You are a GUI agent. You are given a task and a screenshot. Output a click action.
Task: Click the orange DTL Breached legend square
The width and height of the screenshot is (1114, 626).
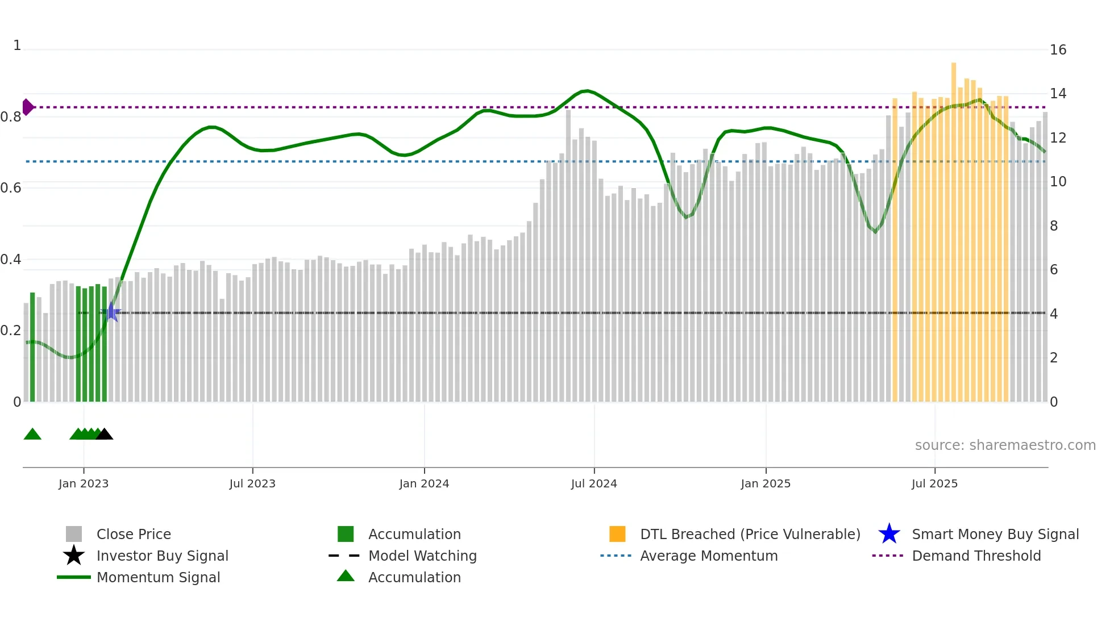(617, 534)
